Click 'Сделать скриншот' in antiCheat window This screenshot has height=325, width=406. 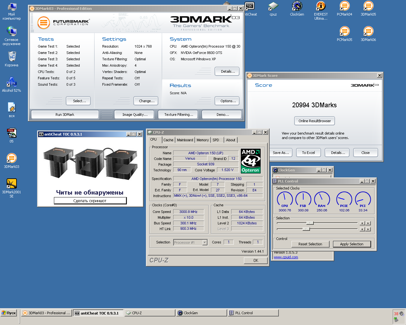tap(90, 201)
